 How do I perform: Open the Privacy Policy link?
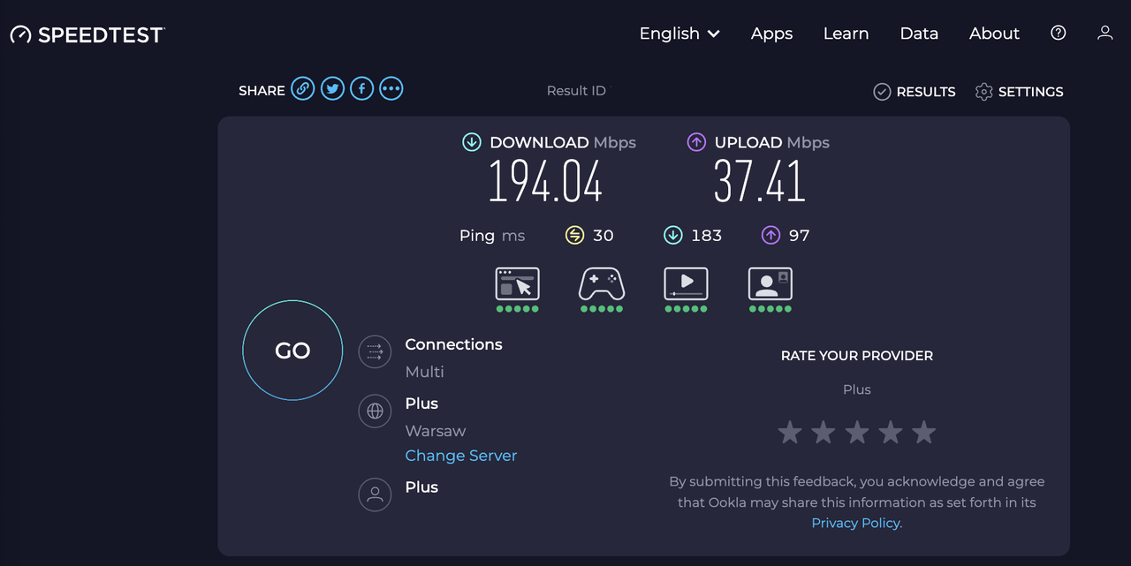tap(857, 523)
